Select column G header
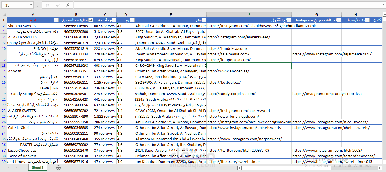The height and width of the screenshot is (172, 386). coord(316,14)
